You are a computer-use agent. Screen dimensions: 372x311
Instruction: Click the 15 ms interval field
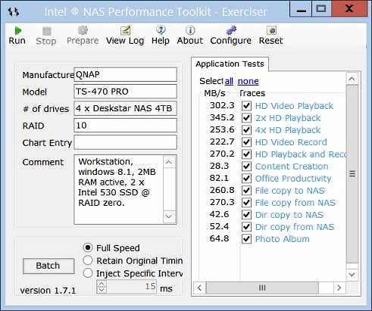pyautogui.click(x=131, y=287)
